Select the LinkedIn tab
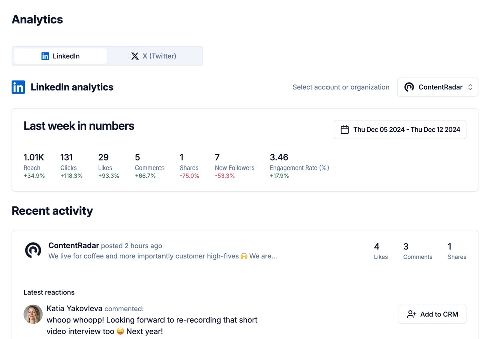The height and width of the screenshot is (339, 490). coord(61,56)
